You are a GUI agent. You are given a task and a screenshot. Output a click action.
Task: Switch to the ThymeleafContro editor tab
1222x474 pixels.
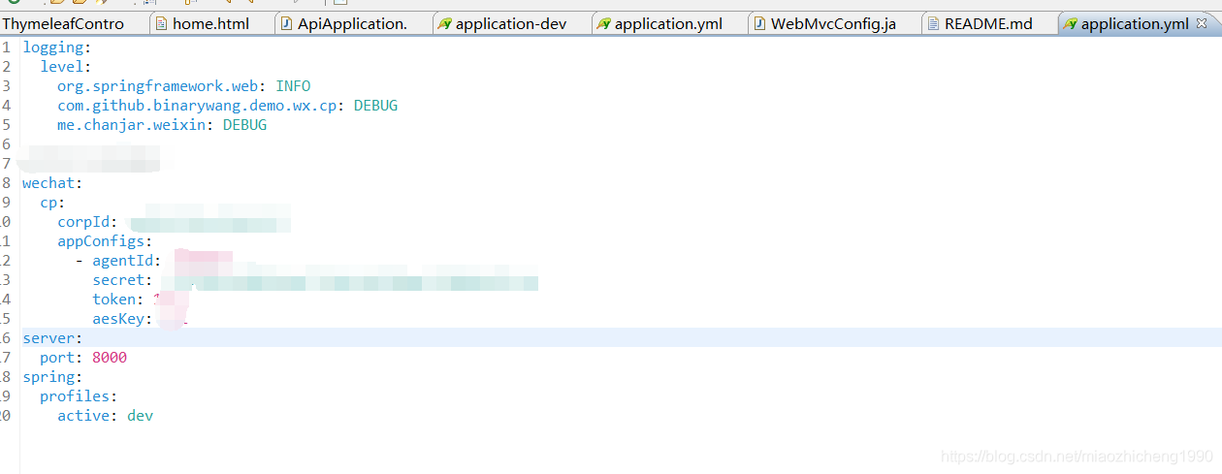pyautogui.click(x=62, y=23)
